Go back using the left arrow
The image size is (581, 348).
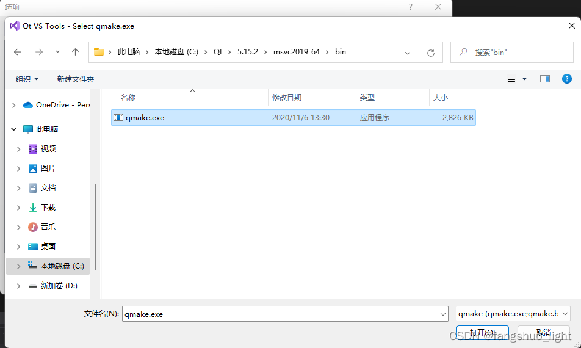coord(18,53)
